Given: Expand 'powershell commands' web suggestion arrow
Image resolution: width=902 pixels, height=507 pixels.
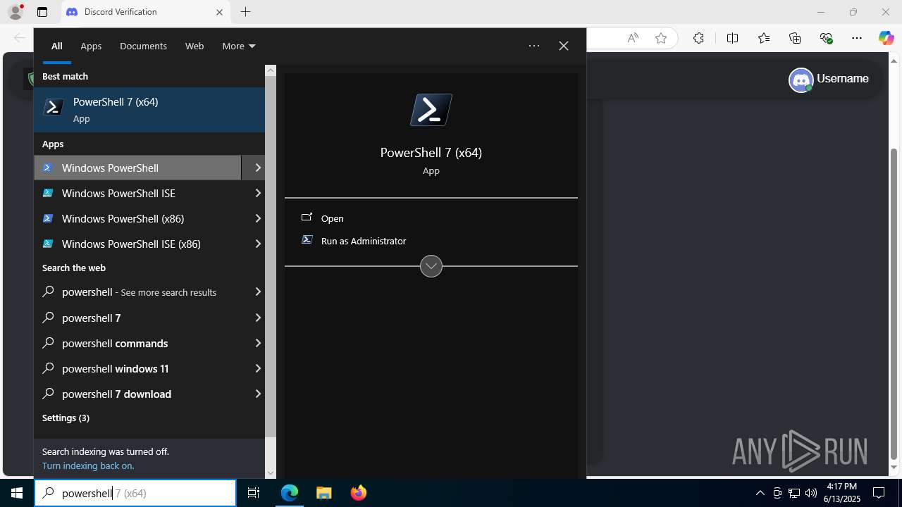Looking at the screenshot, I should coord(258,343).
